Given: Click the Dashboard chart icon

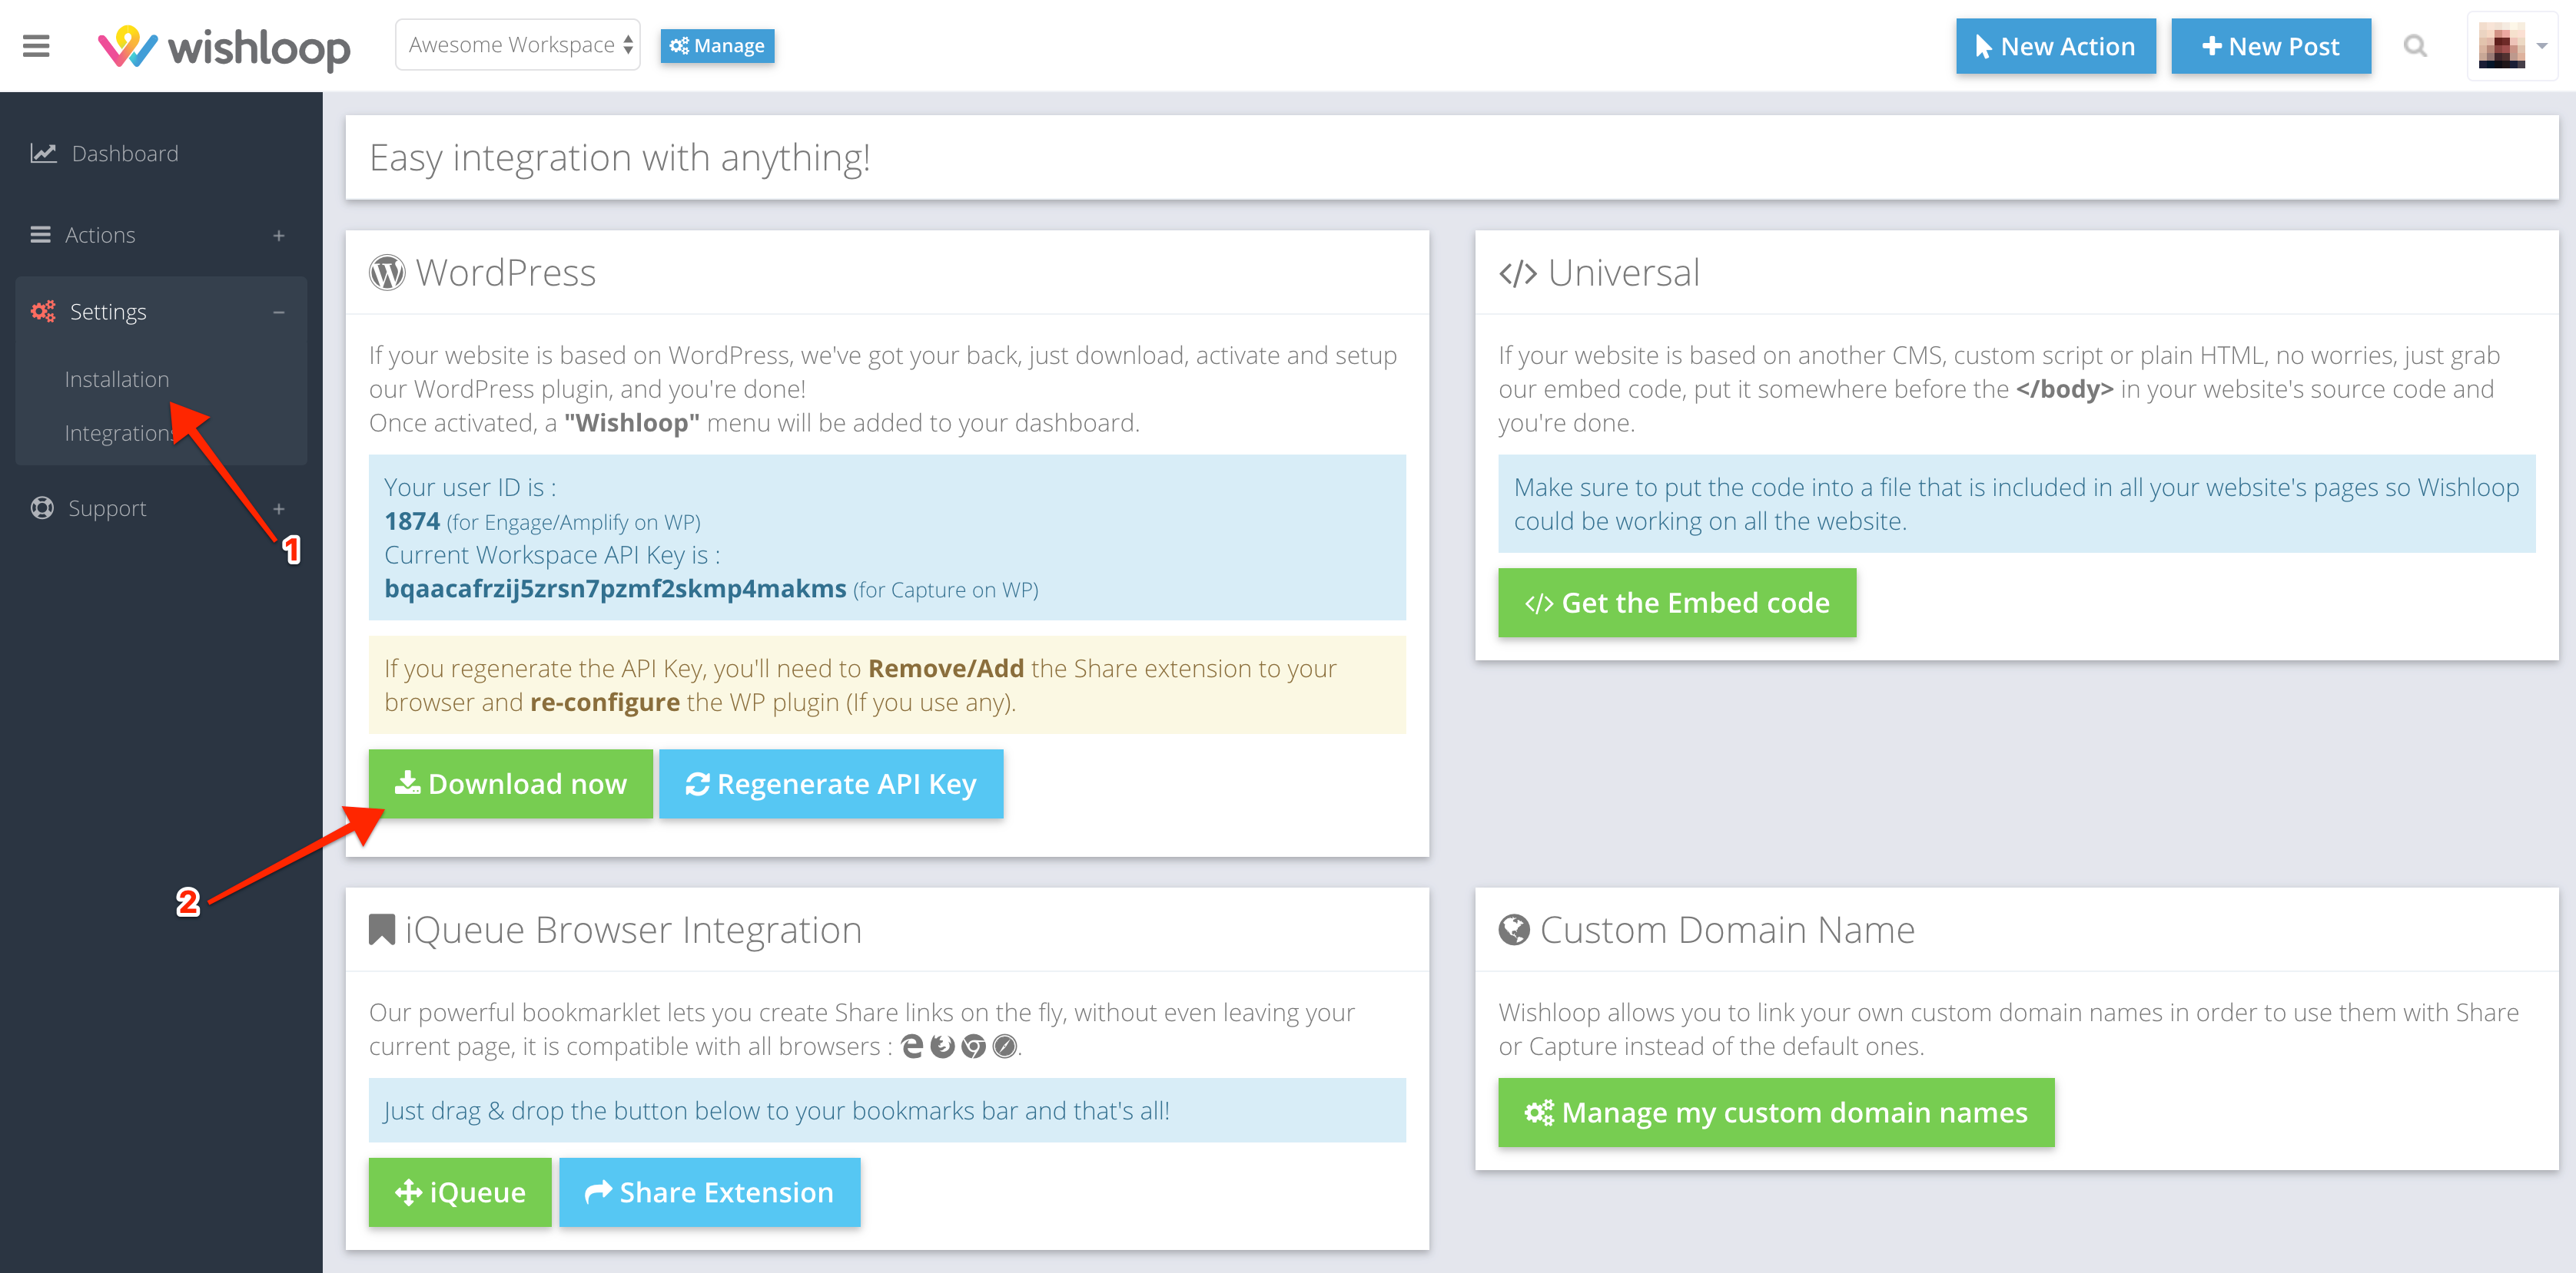Looking at the screenshot, I should 43,154.
